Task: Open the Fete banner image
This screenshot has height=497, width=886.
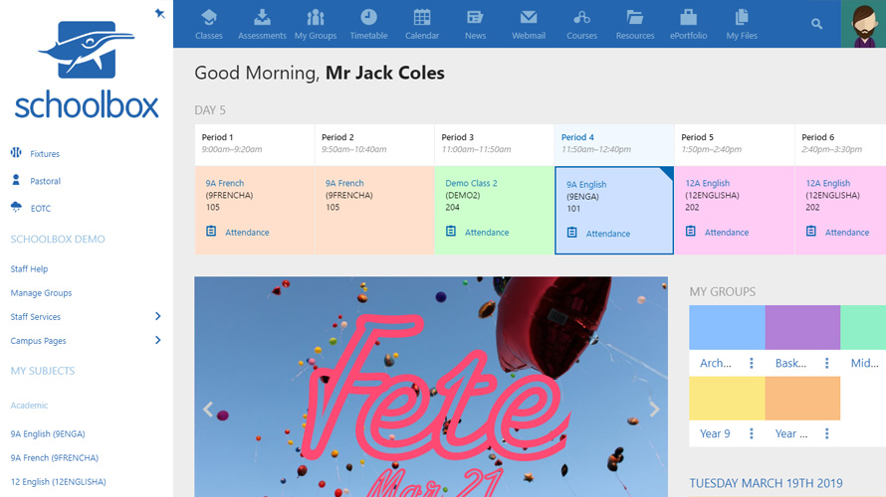Action: [x=431, y=387]
